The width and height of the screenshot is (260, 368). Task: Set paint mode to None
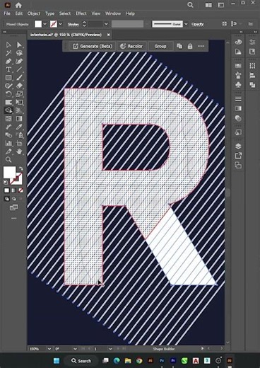coord(20,190)
